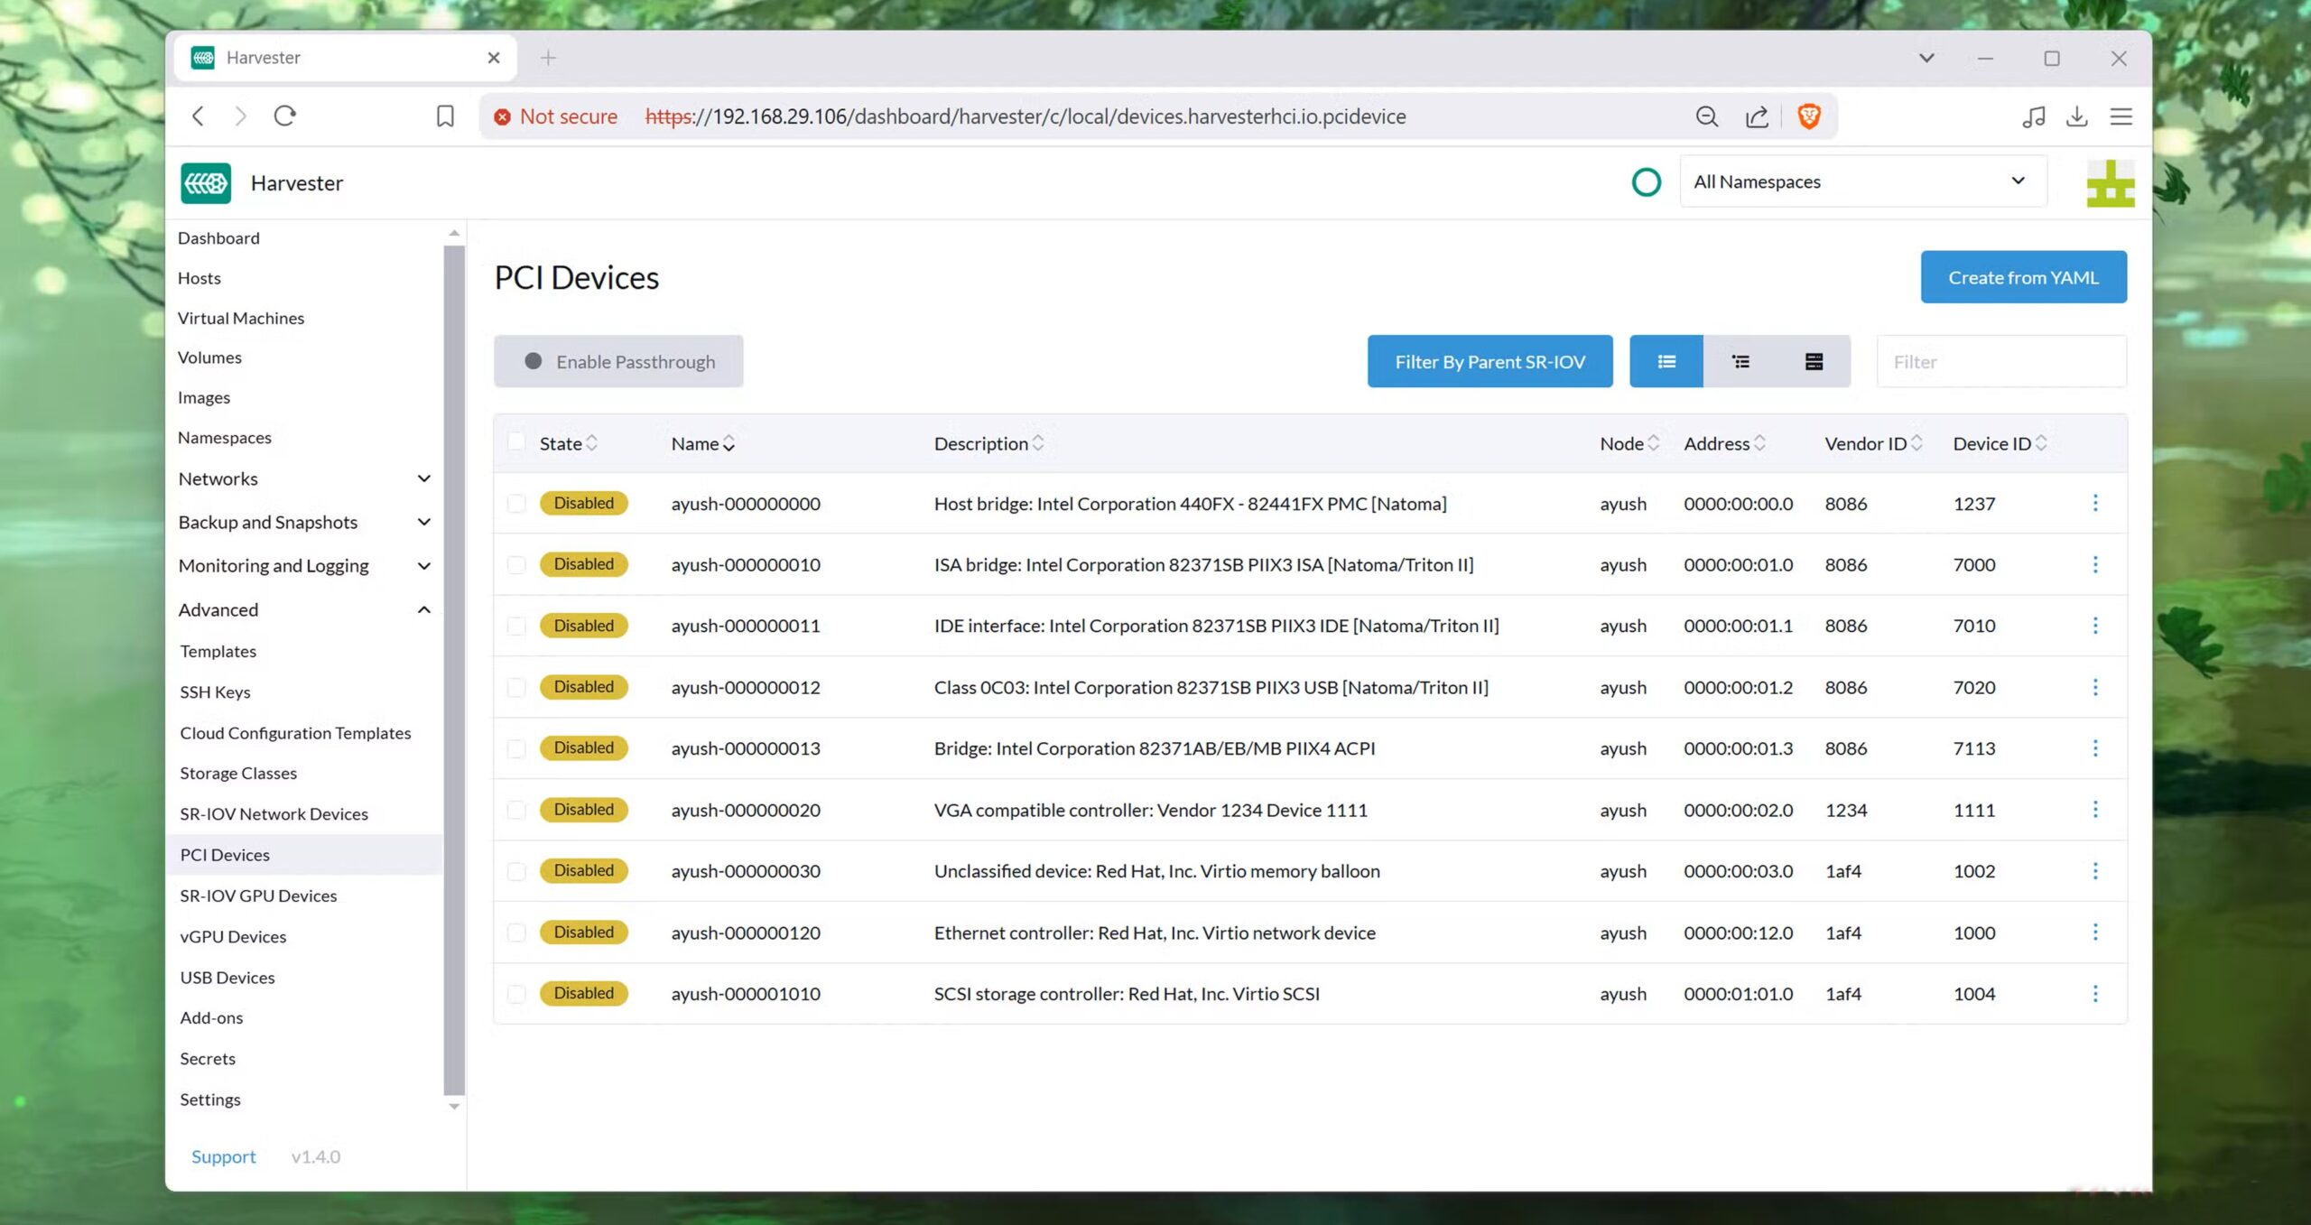Go to SR-IOV GPU Devices in sidebar
Viewport: 2311px width, 1225px height.
click(258, 896)
